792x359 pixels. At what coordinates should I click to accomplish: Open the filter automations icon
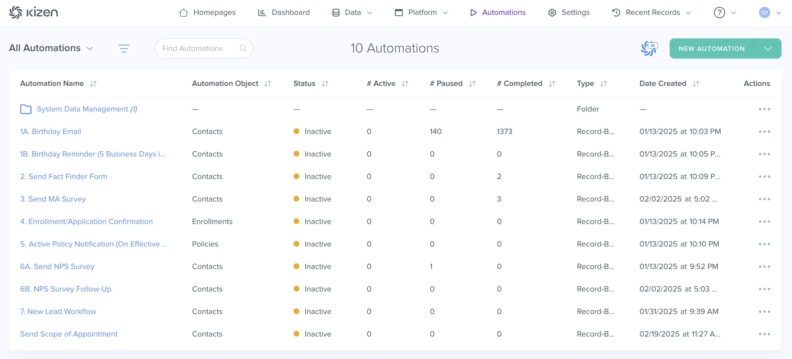(x=124, y=48)
